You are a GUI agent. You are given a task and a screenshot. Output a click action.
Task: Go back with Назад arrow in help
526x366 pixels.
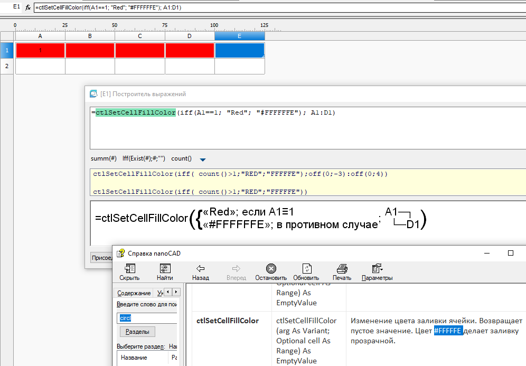point(201,272)
